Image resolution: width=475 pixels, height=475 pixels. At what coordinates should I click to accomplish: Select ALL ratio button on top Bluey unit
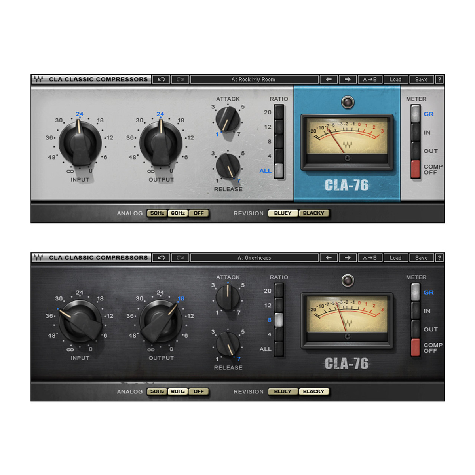click(279, 171)
